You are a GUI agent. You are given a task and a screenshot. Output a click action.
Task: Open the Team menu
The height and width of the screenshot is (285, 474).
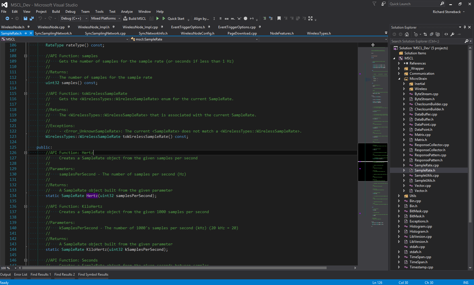[x=85, y=12]
